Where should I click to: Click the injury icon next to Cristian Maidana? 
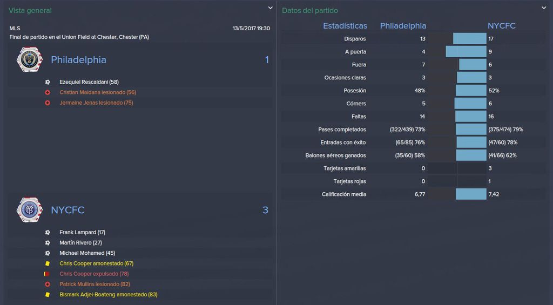point(48,92)
